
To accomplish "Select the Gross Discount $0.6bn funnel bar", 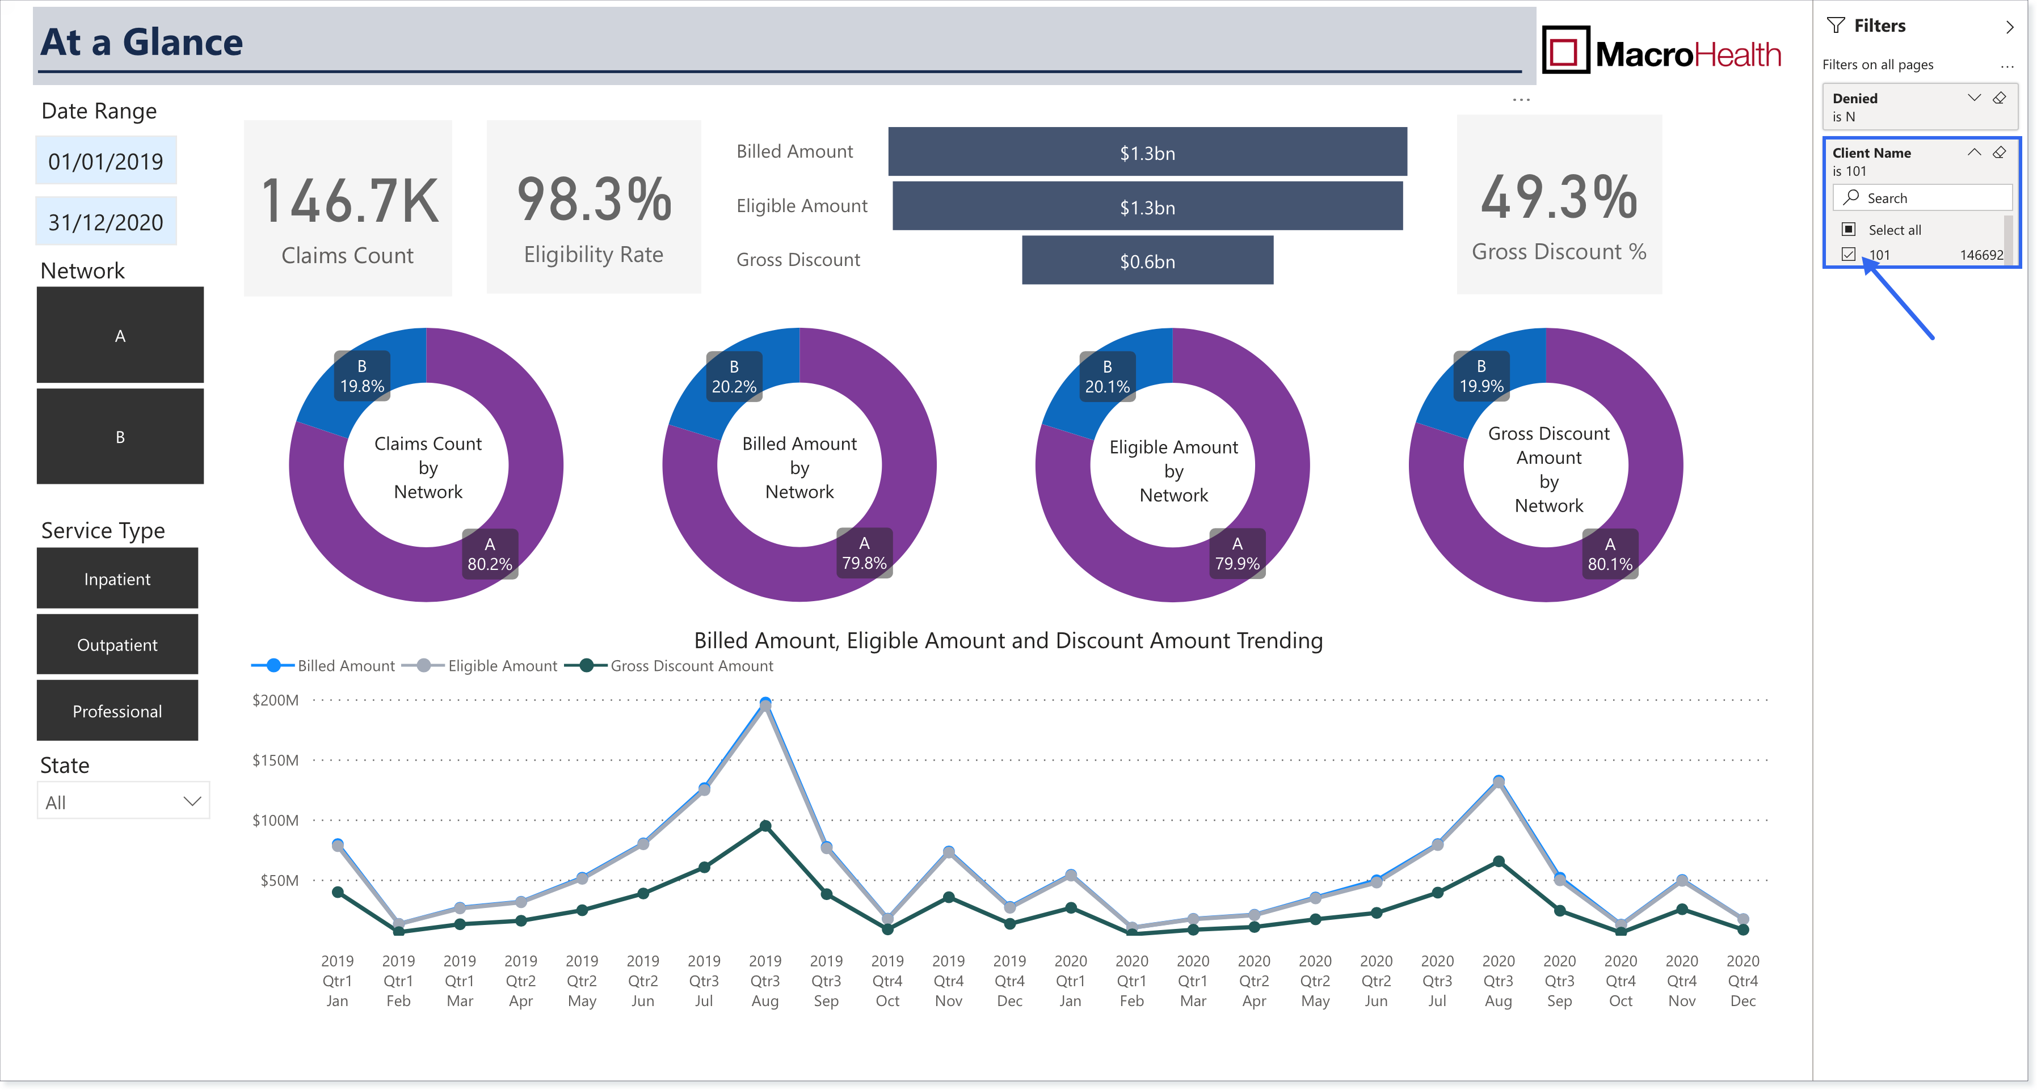I will click(1147, 260).
